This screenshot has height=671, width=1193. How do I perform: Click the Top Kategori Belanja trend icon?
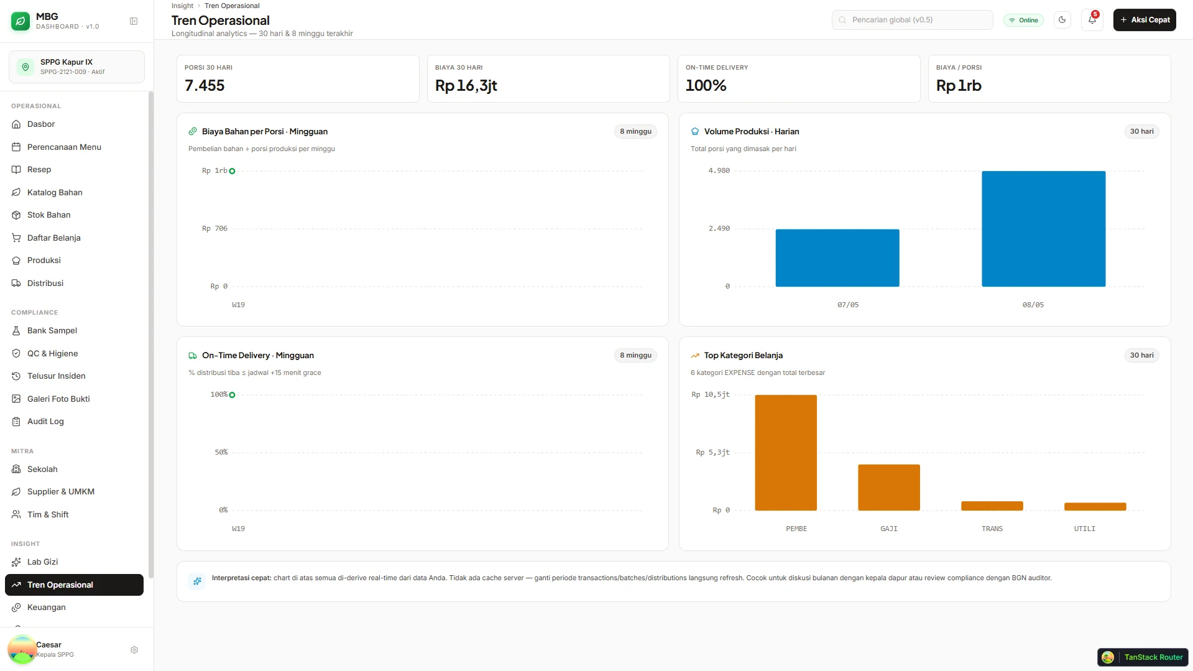click(695, 356)
